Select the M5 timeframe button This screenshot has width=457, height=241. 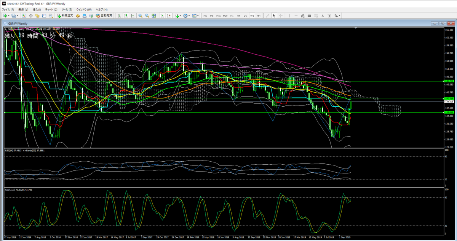click(x=212, y=16)
